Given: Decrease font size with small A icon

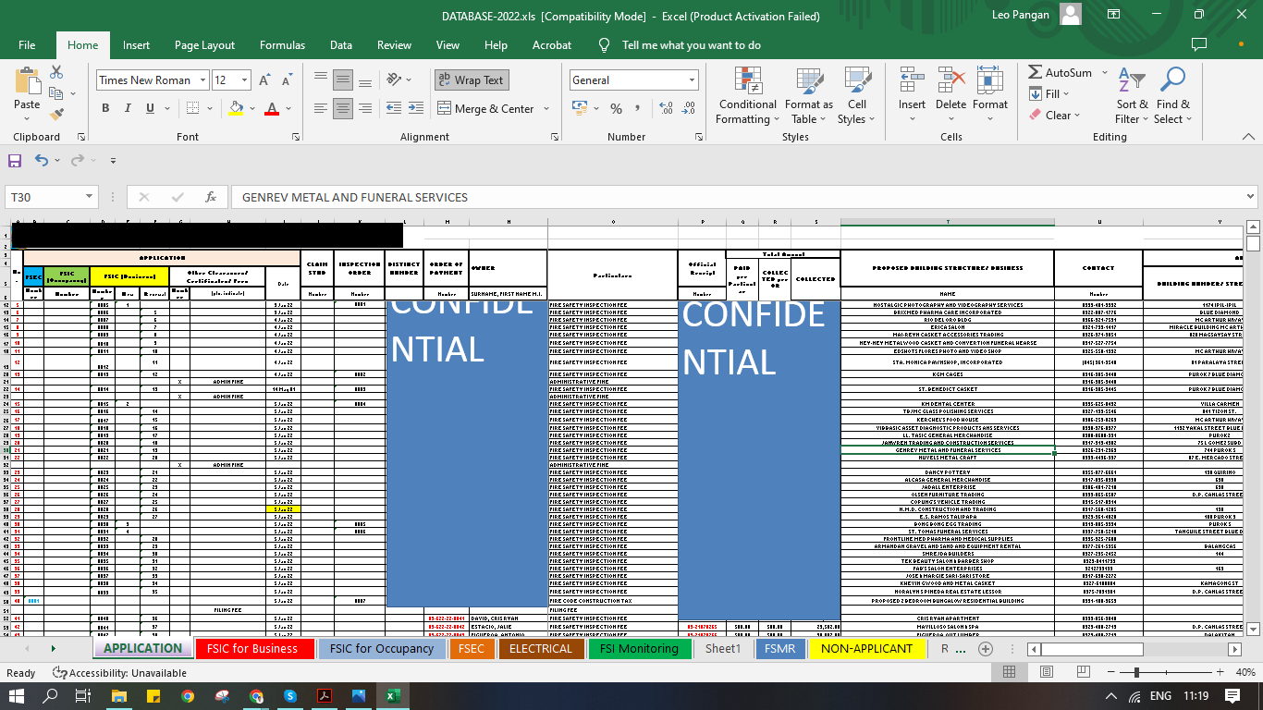Looking at the screenshot, I should click(288, 80).
